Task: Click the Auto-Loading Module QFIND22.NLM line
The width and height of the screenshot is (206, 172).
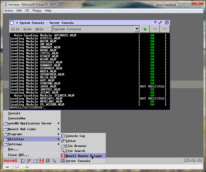Action: click(45, 35)
